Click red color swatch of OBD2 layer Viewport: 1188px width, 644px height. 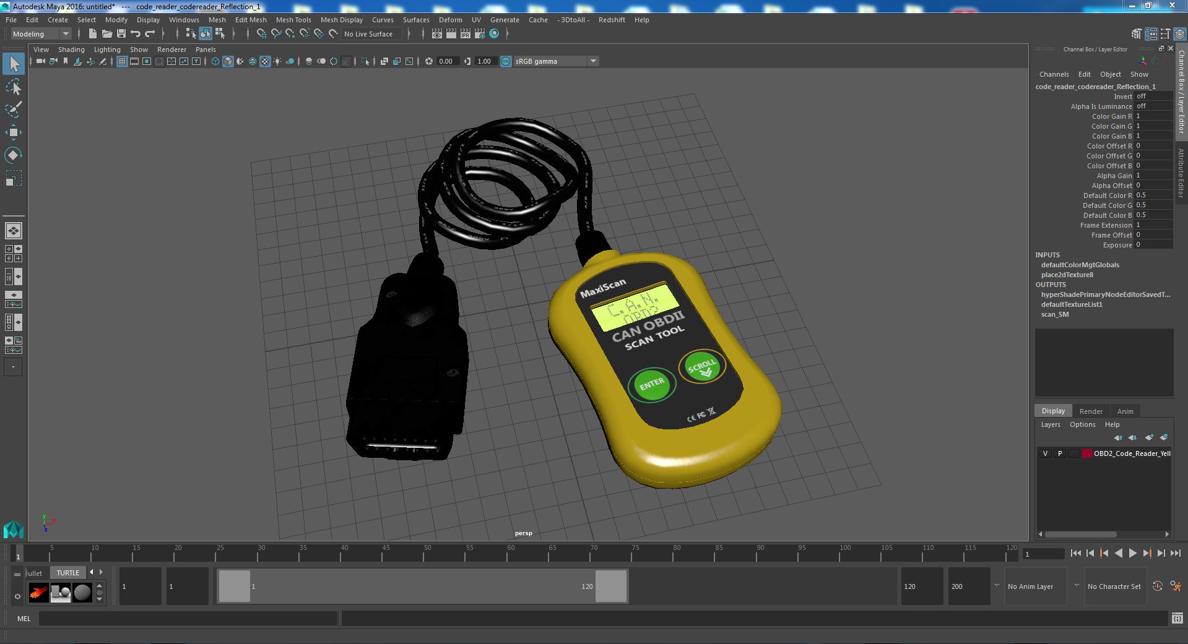point(1086,453)
